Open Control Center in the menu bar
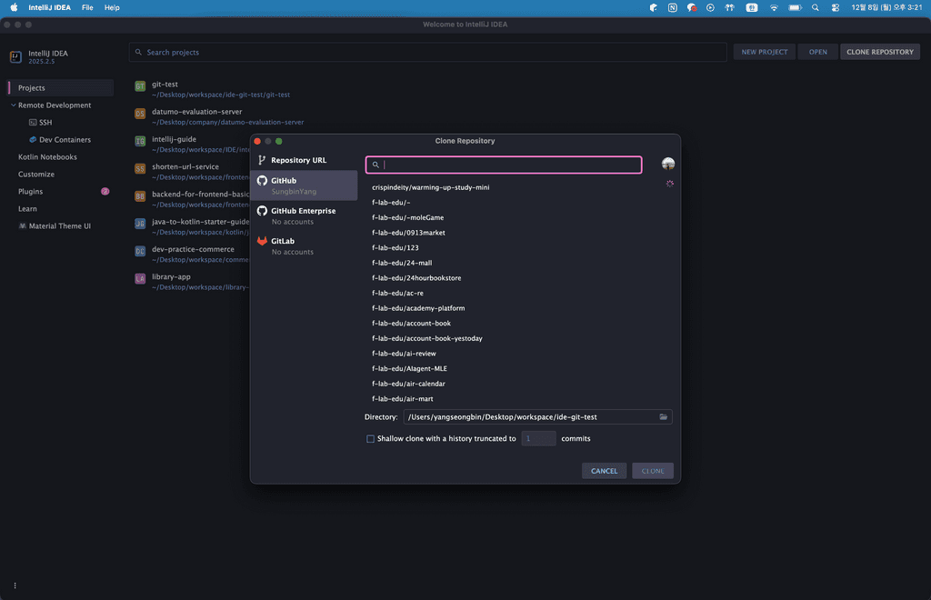The height and width of the screenshot is (600, 931). point(835,7)
